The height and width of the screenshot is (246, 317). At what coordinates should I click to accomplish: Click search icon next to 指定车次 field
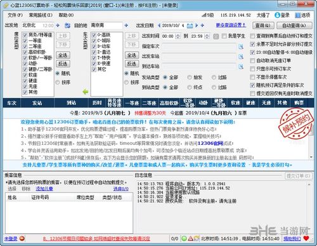241,47
